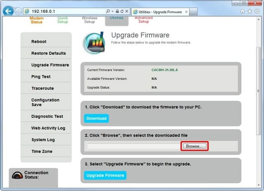264x191 pixels.
Task: Click the Browse... button
Action: click(x=193, y=146)
